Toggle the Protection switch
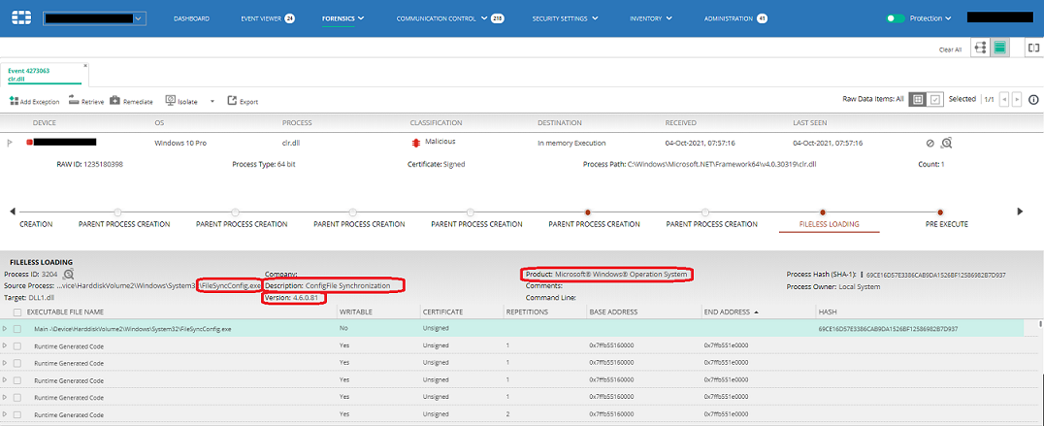Viewport: 1044px width, 426px height. [x=895, y=18]
